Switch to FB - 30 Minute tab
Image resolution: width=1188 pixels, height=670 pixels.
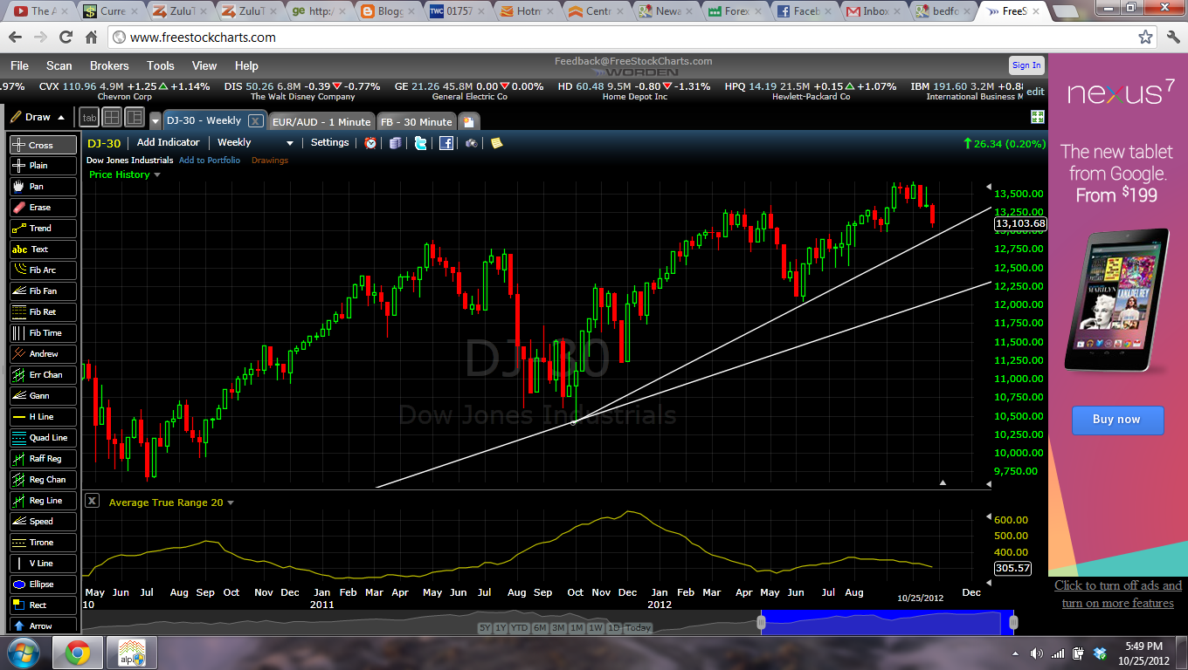(416, 121)
